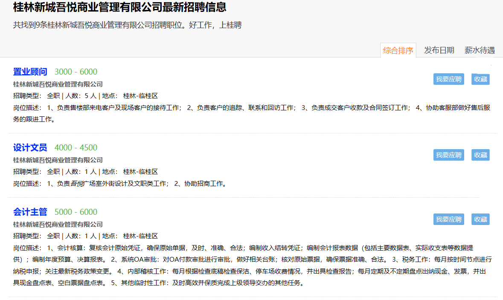The image size is (503, 300).
Task: Sort listings by 发布日期
Action: coord(439,50)
